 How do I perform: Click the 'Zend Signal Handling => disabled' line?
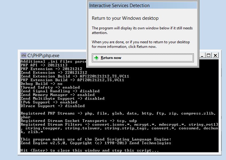click(x=60, y=91)
